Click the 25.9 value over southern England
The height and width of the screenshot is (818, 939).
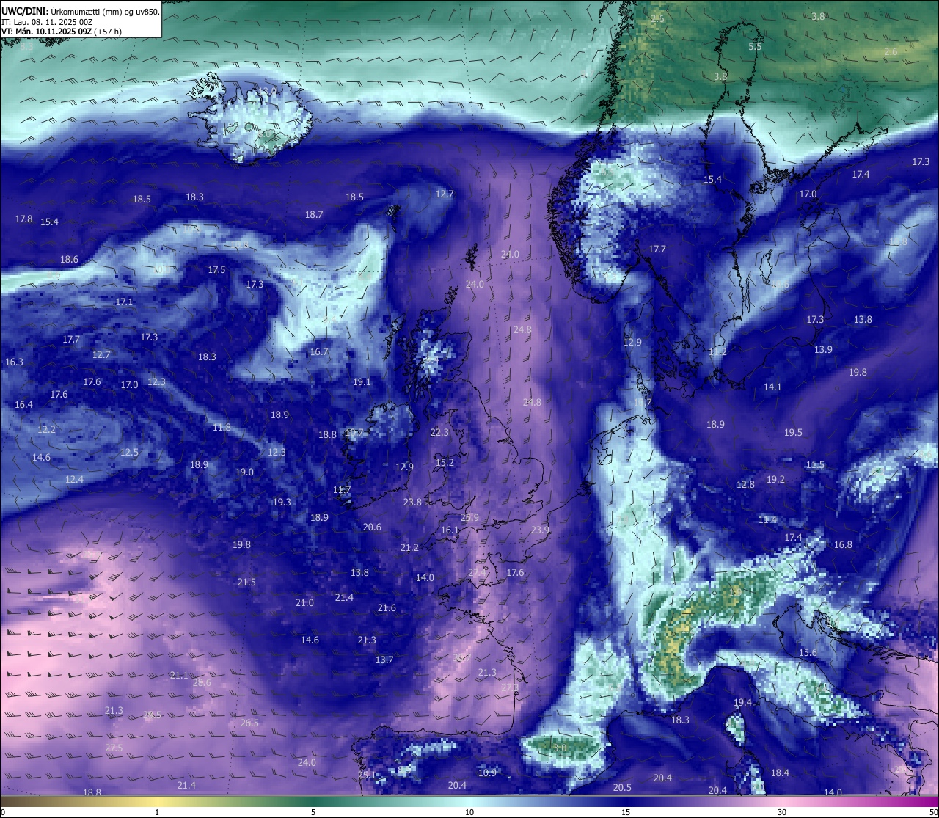click(x=469, y=518)
